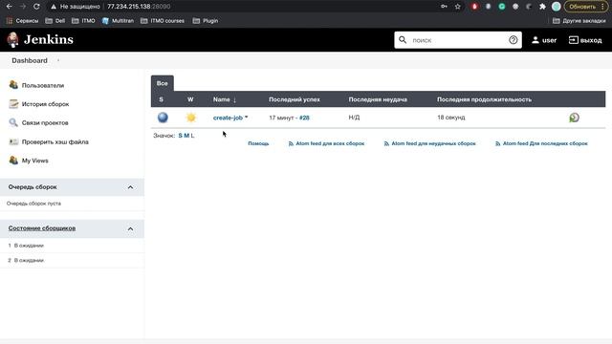
Task: Open Atom feed для всех сборок
Action: pos(330,143)
